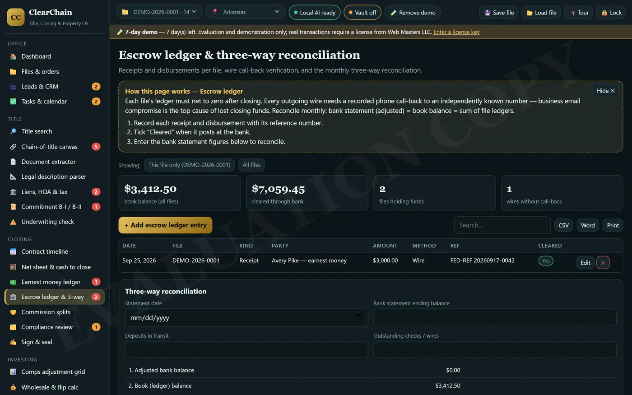Click the Net sheet calculator icon
Viewport: 632px width, 395px height.
(13, 267)
